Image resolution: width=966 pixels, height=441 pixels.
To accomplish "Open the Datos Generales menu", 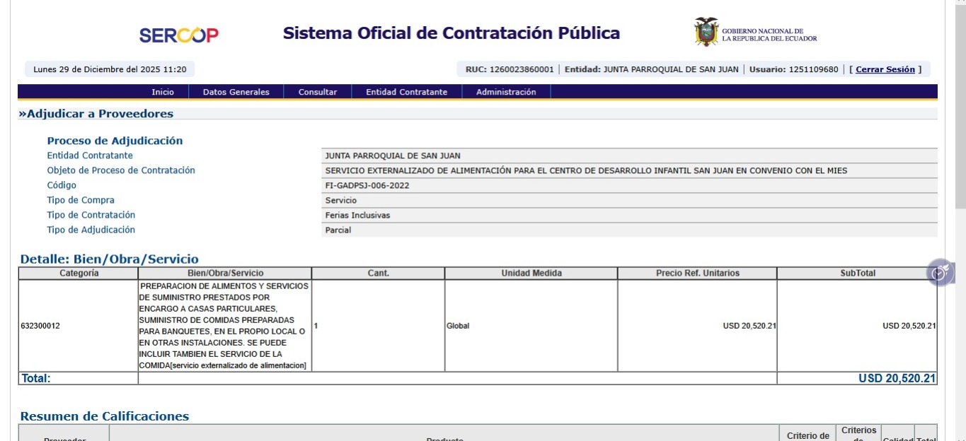I will [236, 92].
